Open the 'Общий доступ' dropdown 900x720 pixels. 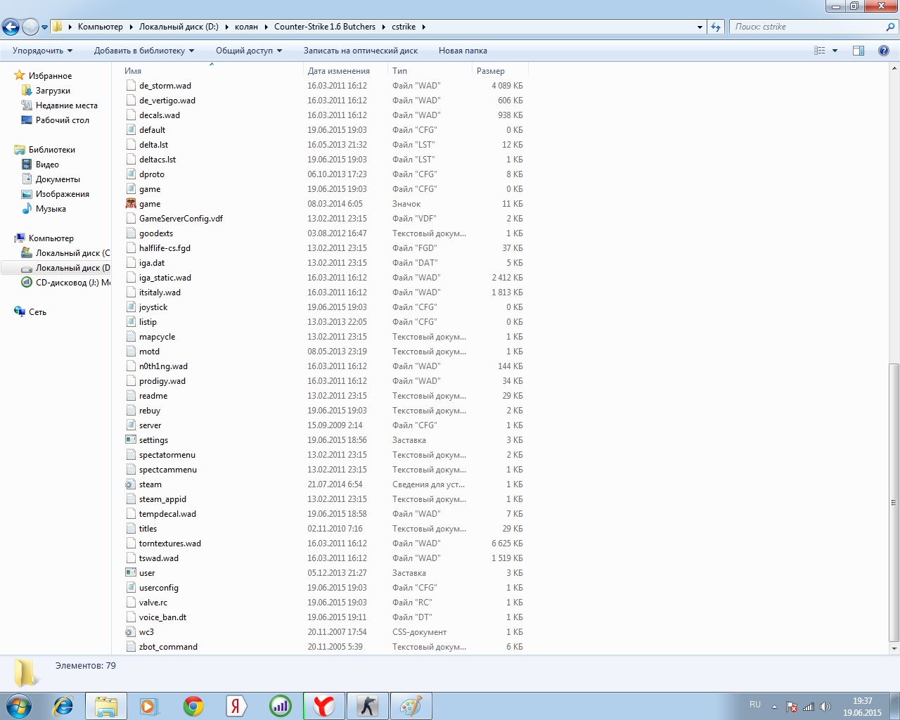pyautogui.click(x=249, y=51)
